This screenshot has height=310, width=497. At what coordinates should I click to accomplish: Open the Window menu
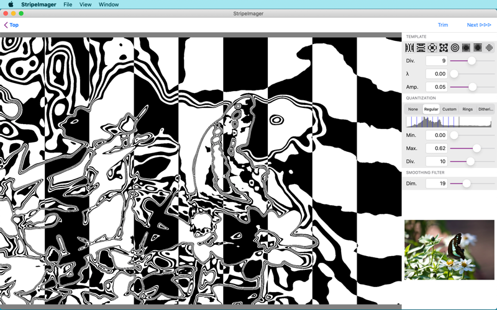109,4
